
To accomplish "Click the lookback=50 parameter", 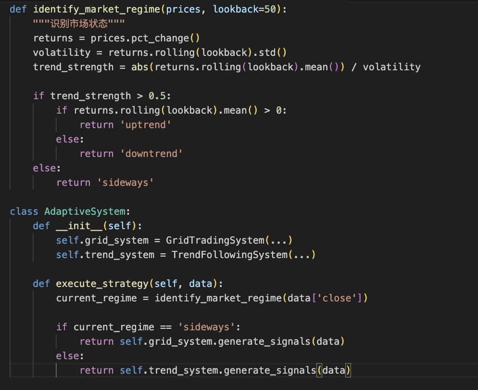I will [244, 10].
